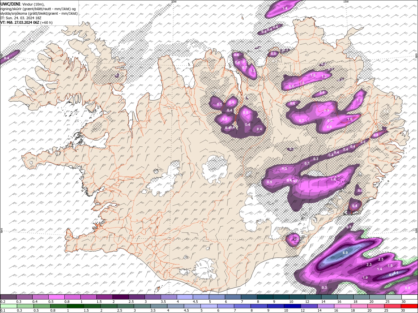This screenshot has width=418, height=313.
Task: Pick the medium green 0.5 rain legend swatch
Action: coord(42,306)
